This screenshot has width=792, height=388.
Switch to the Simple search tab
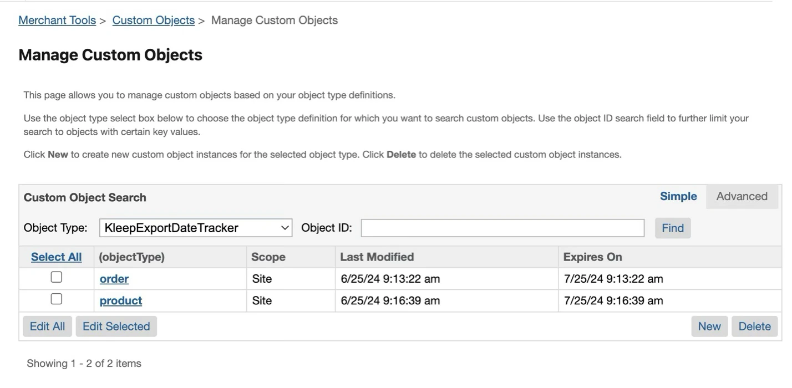678,196
